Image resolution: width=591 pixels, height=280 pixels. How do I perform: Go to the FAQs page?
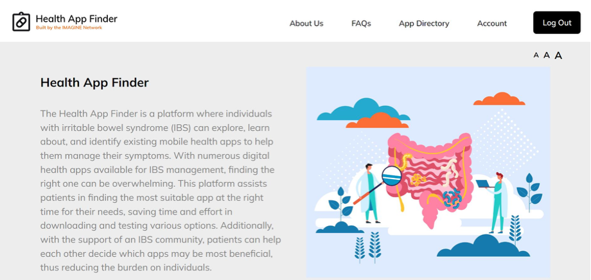pyautogui.click(x=361, y=23)
